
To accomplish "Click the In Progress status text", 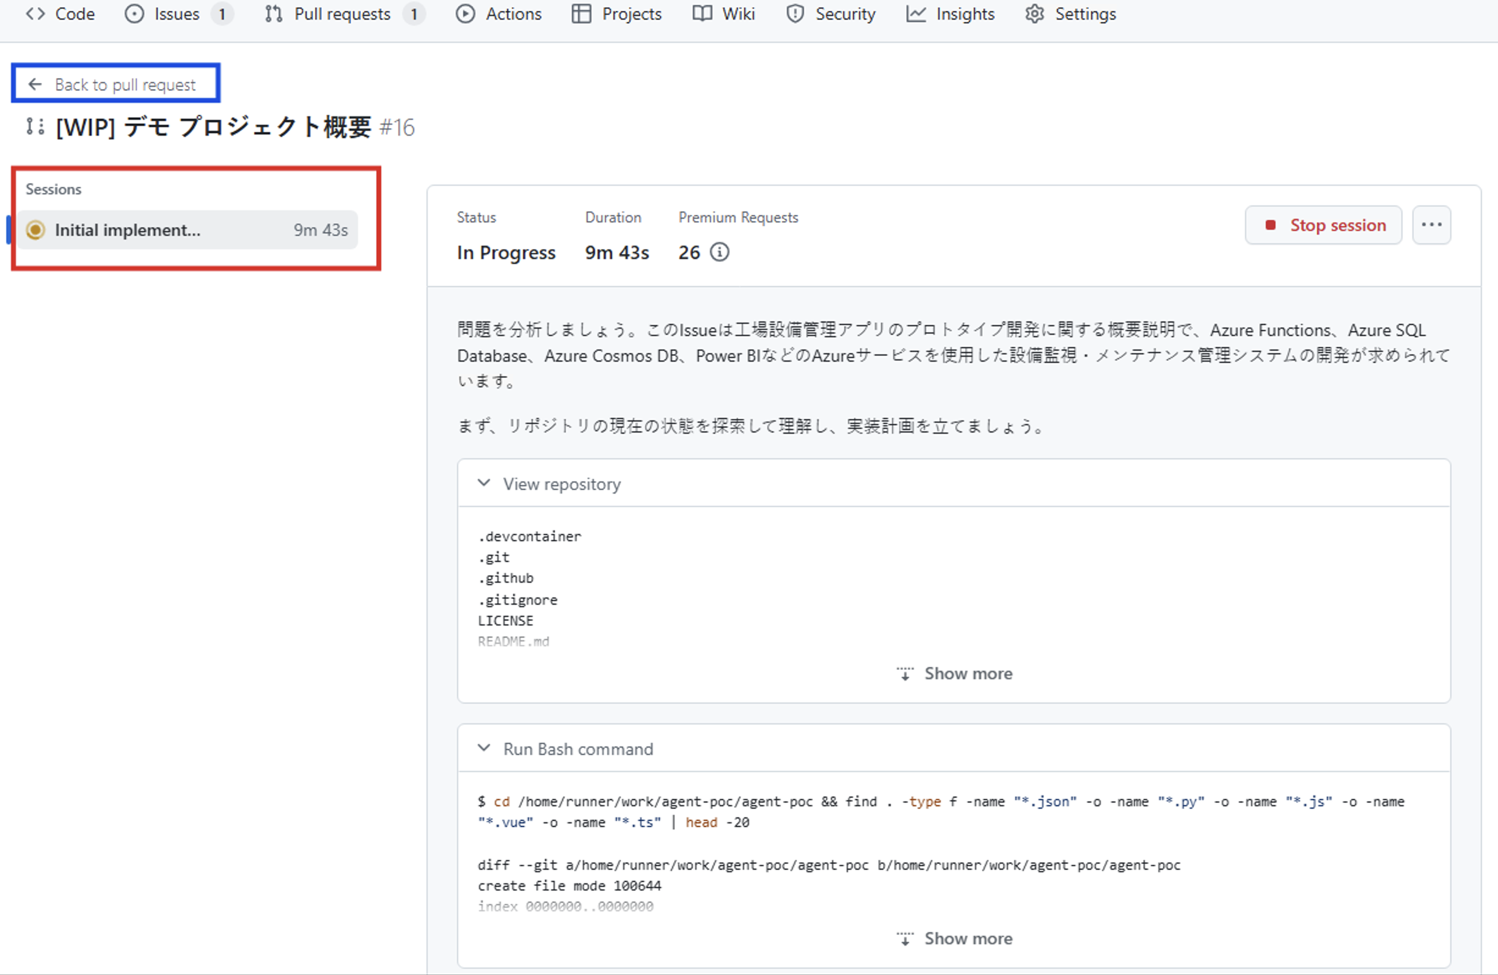I will [x=506, y=252].
